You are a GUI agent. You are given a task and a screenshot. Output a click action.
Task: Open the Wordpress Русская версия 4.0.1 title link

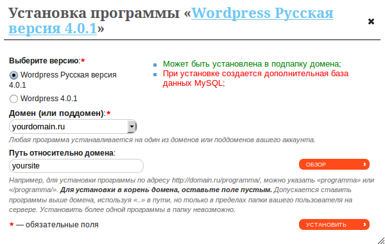171,20
